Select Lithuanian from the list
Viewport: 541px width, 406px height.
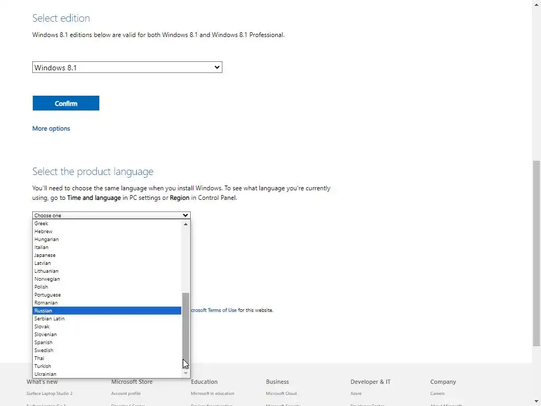107,271
